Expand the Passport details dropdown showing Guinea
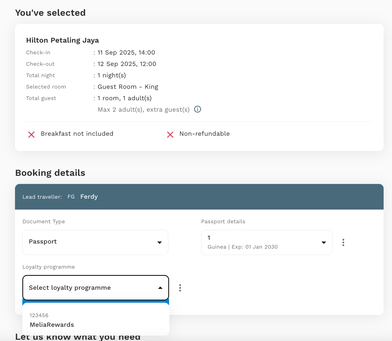The width and height of the screenshot is (392, 341). coord(267,242)
